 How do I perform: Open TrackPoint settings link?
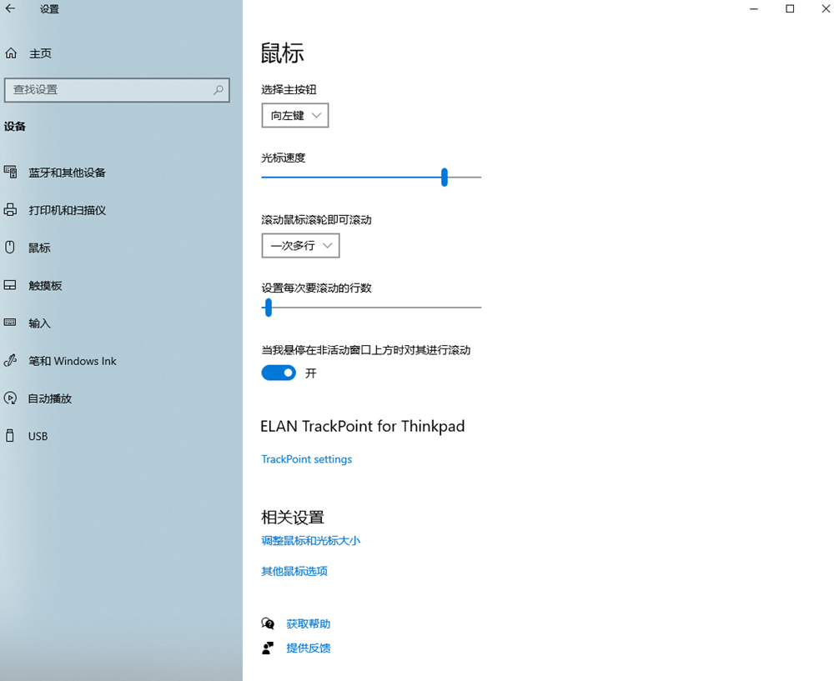[306, 459]
